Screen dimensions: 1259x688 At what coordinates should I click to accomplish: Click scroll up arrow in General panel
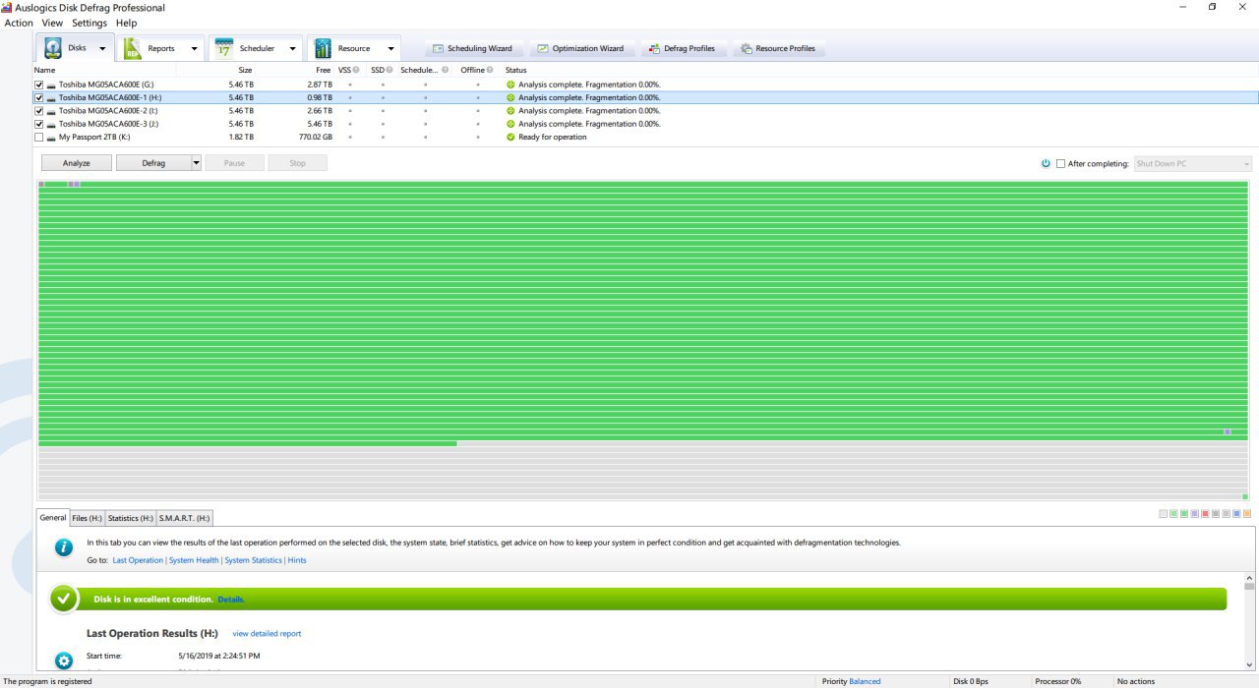(x=1250, y=577)
